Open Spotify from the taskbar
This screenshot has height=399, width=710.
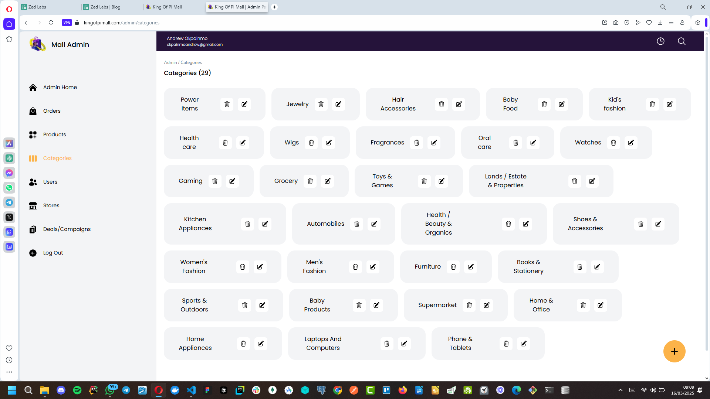click(x=77, y=390)
